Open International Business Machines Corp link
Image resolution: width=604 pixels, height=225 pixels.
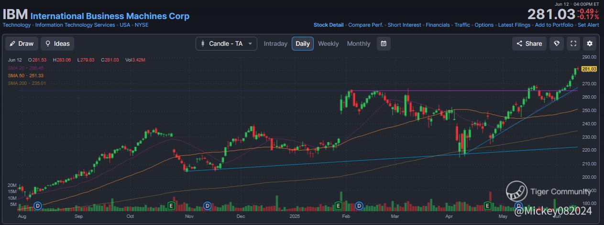point(110,16)
